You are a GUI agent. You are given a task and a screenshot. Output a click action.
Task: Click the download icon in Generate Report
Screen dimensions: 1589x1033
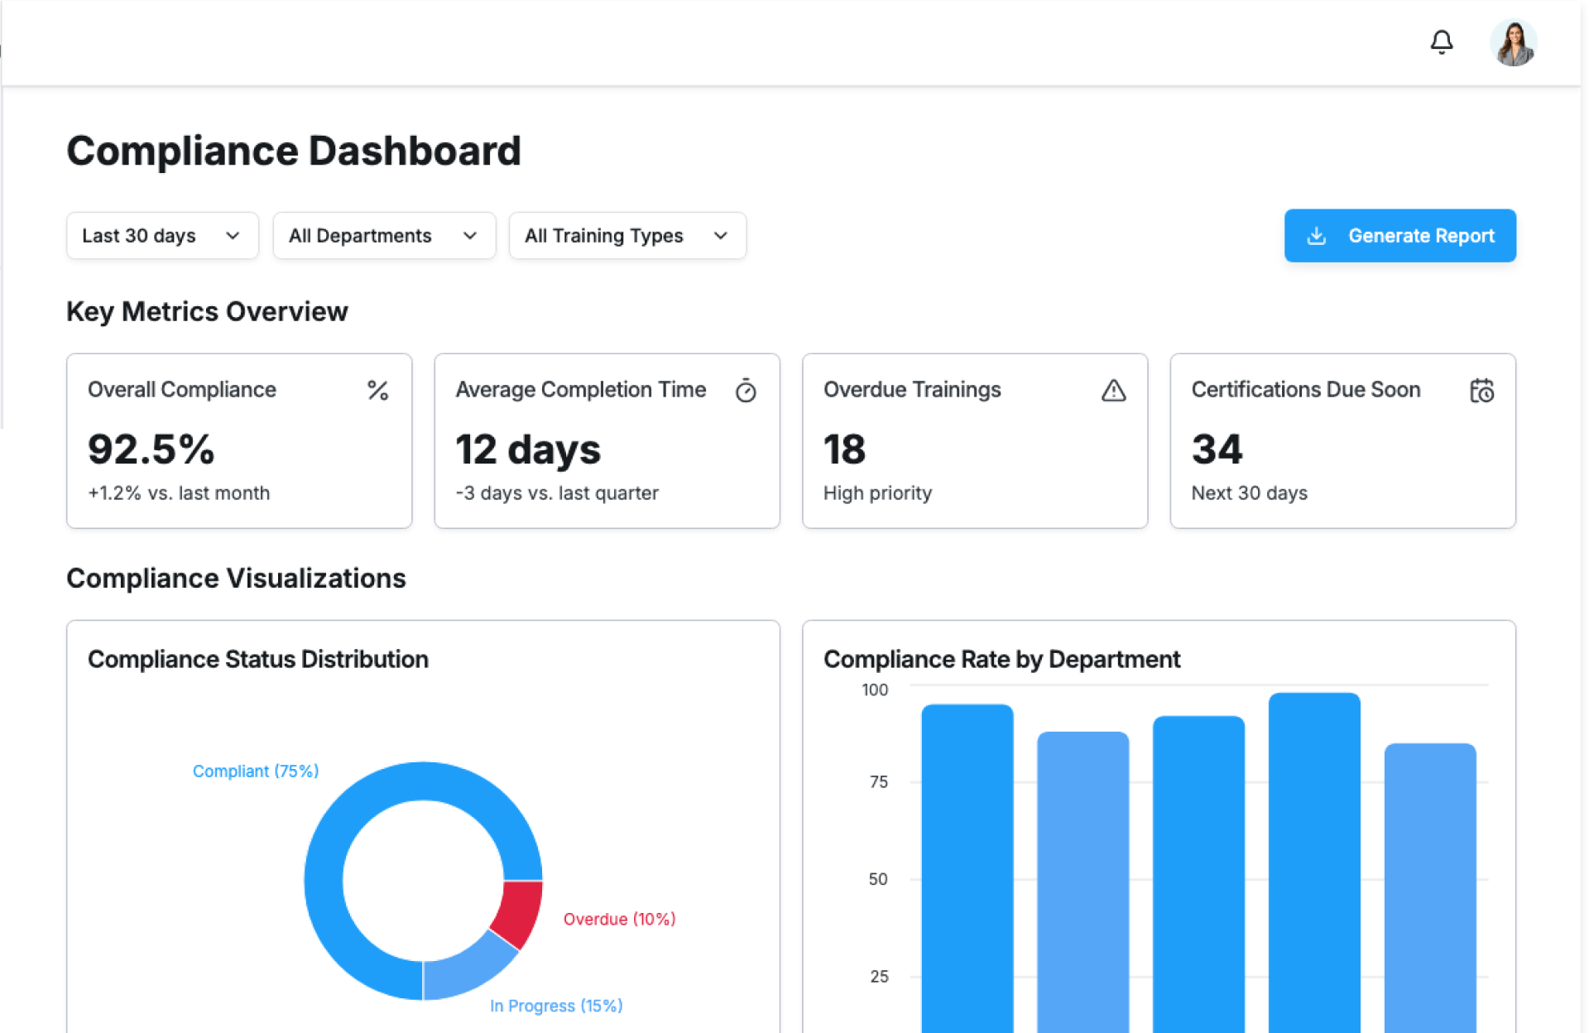pos(1316,236)
